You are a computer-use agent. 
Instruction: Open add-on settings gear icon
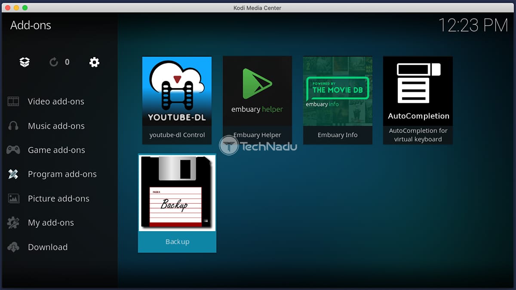(x=94, y=62)
